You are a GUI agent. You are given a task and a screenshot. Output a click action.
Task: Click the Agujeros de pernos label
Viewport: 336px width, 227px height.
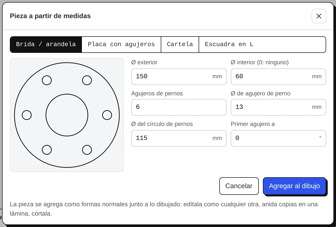[157, 94]
